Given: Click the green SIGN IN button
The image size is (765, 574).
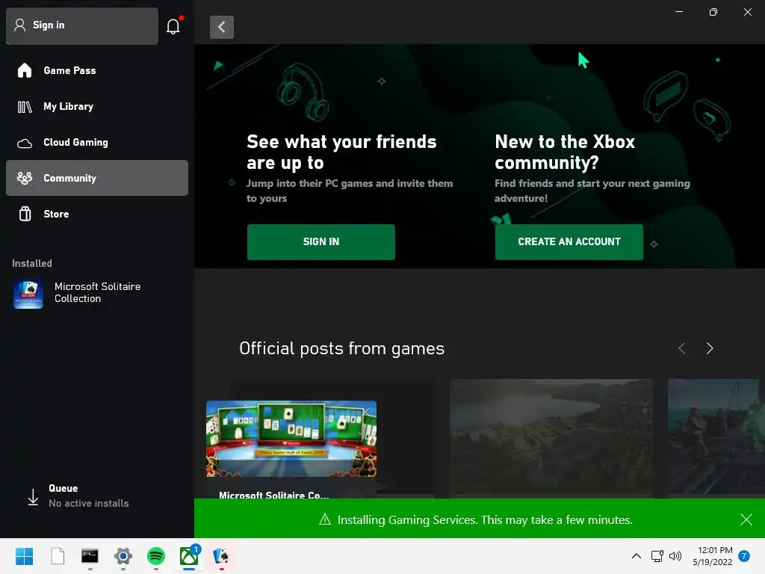Looking at the screenshot, I should [321, 242].
